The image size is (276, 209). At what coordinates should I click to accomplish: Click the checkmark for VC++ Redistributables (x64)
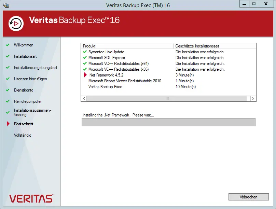point(85,63)
